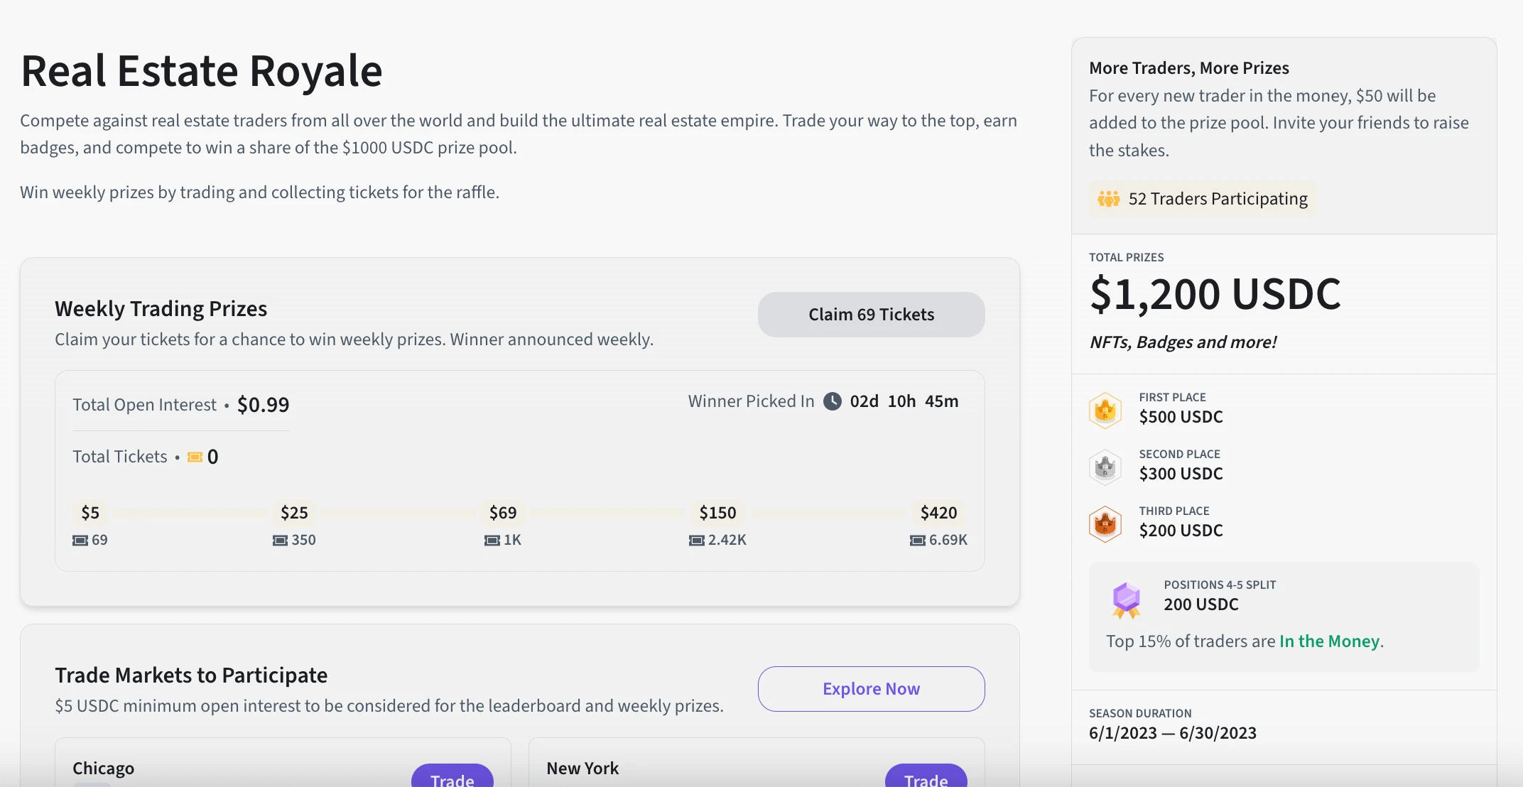The height and width of the screenshot is (787, 1523).
Task: Trade the Chicago market
Action: tap(452, 778)
